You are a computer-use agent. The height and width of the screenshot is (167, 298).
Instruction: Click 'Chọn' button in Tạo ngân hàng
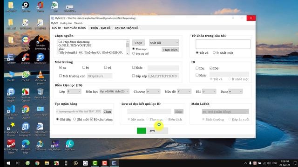[x=108, y=111]
